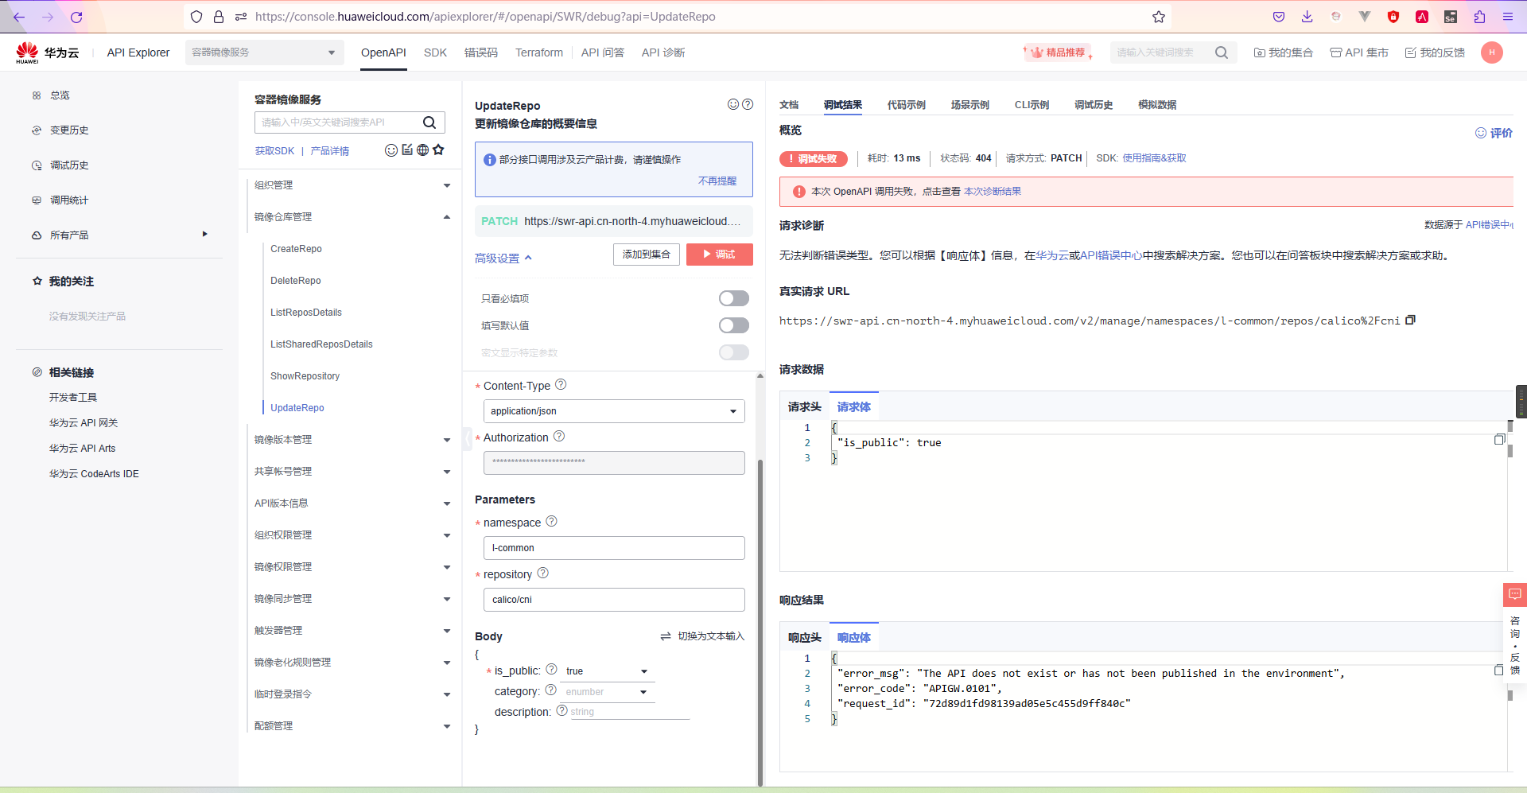Viewport: 1527px width, 793px height.
Task: Click the 添加到集合 button
Action: click(647, 255)
